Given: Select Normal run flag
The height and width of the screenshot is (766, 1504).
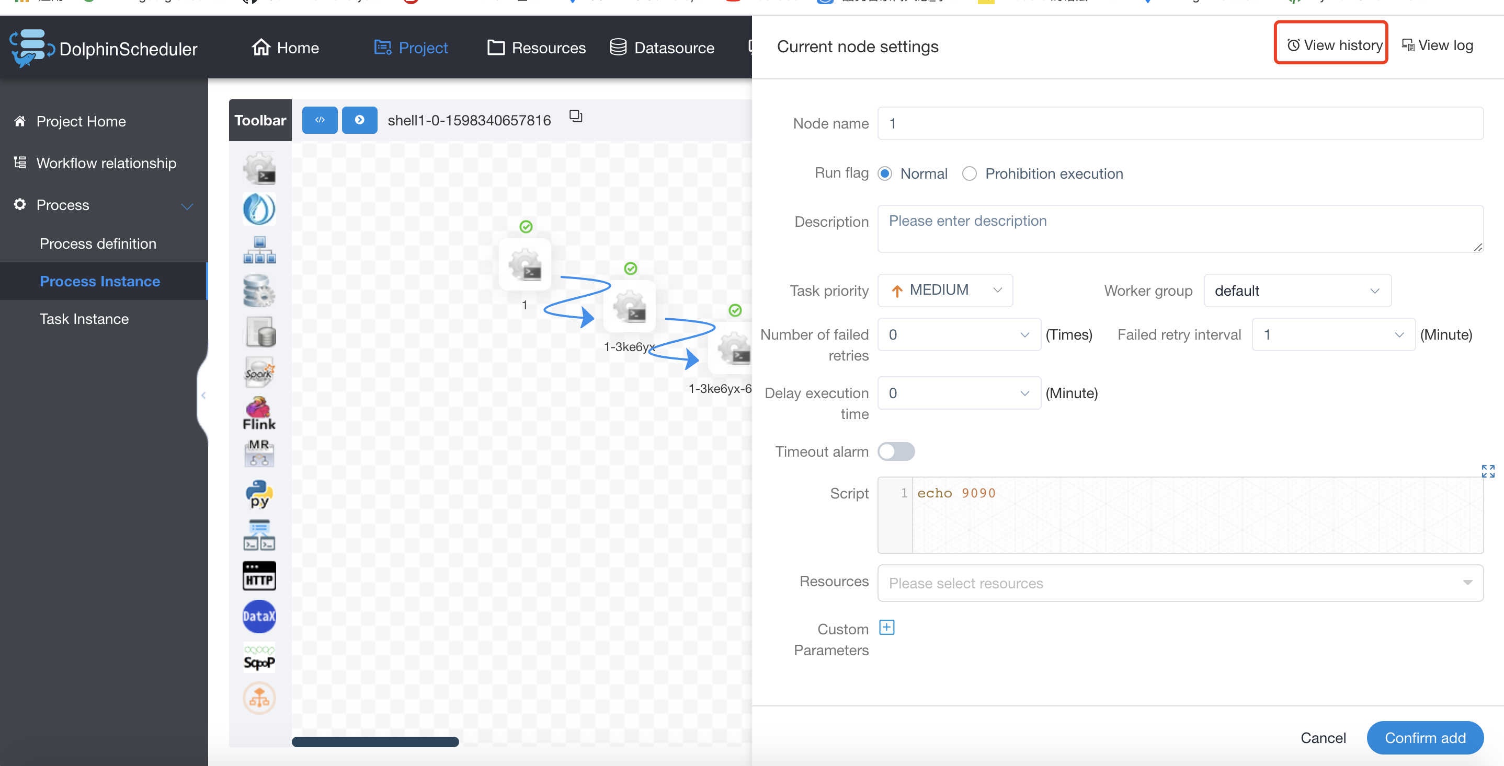Looking at the screenshot, I should tap(885, 174).
